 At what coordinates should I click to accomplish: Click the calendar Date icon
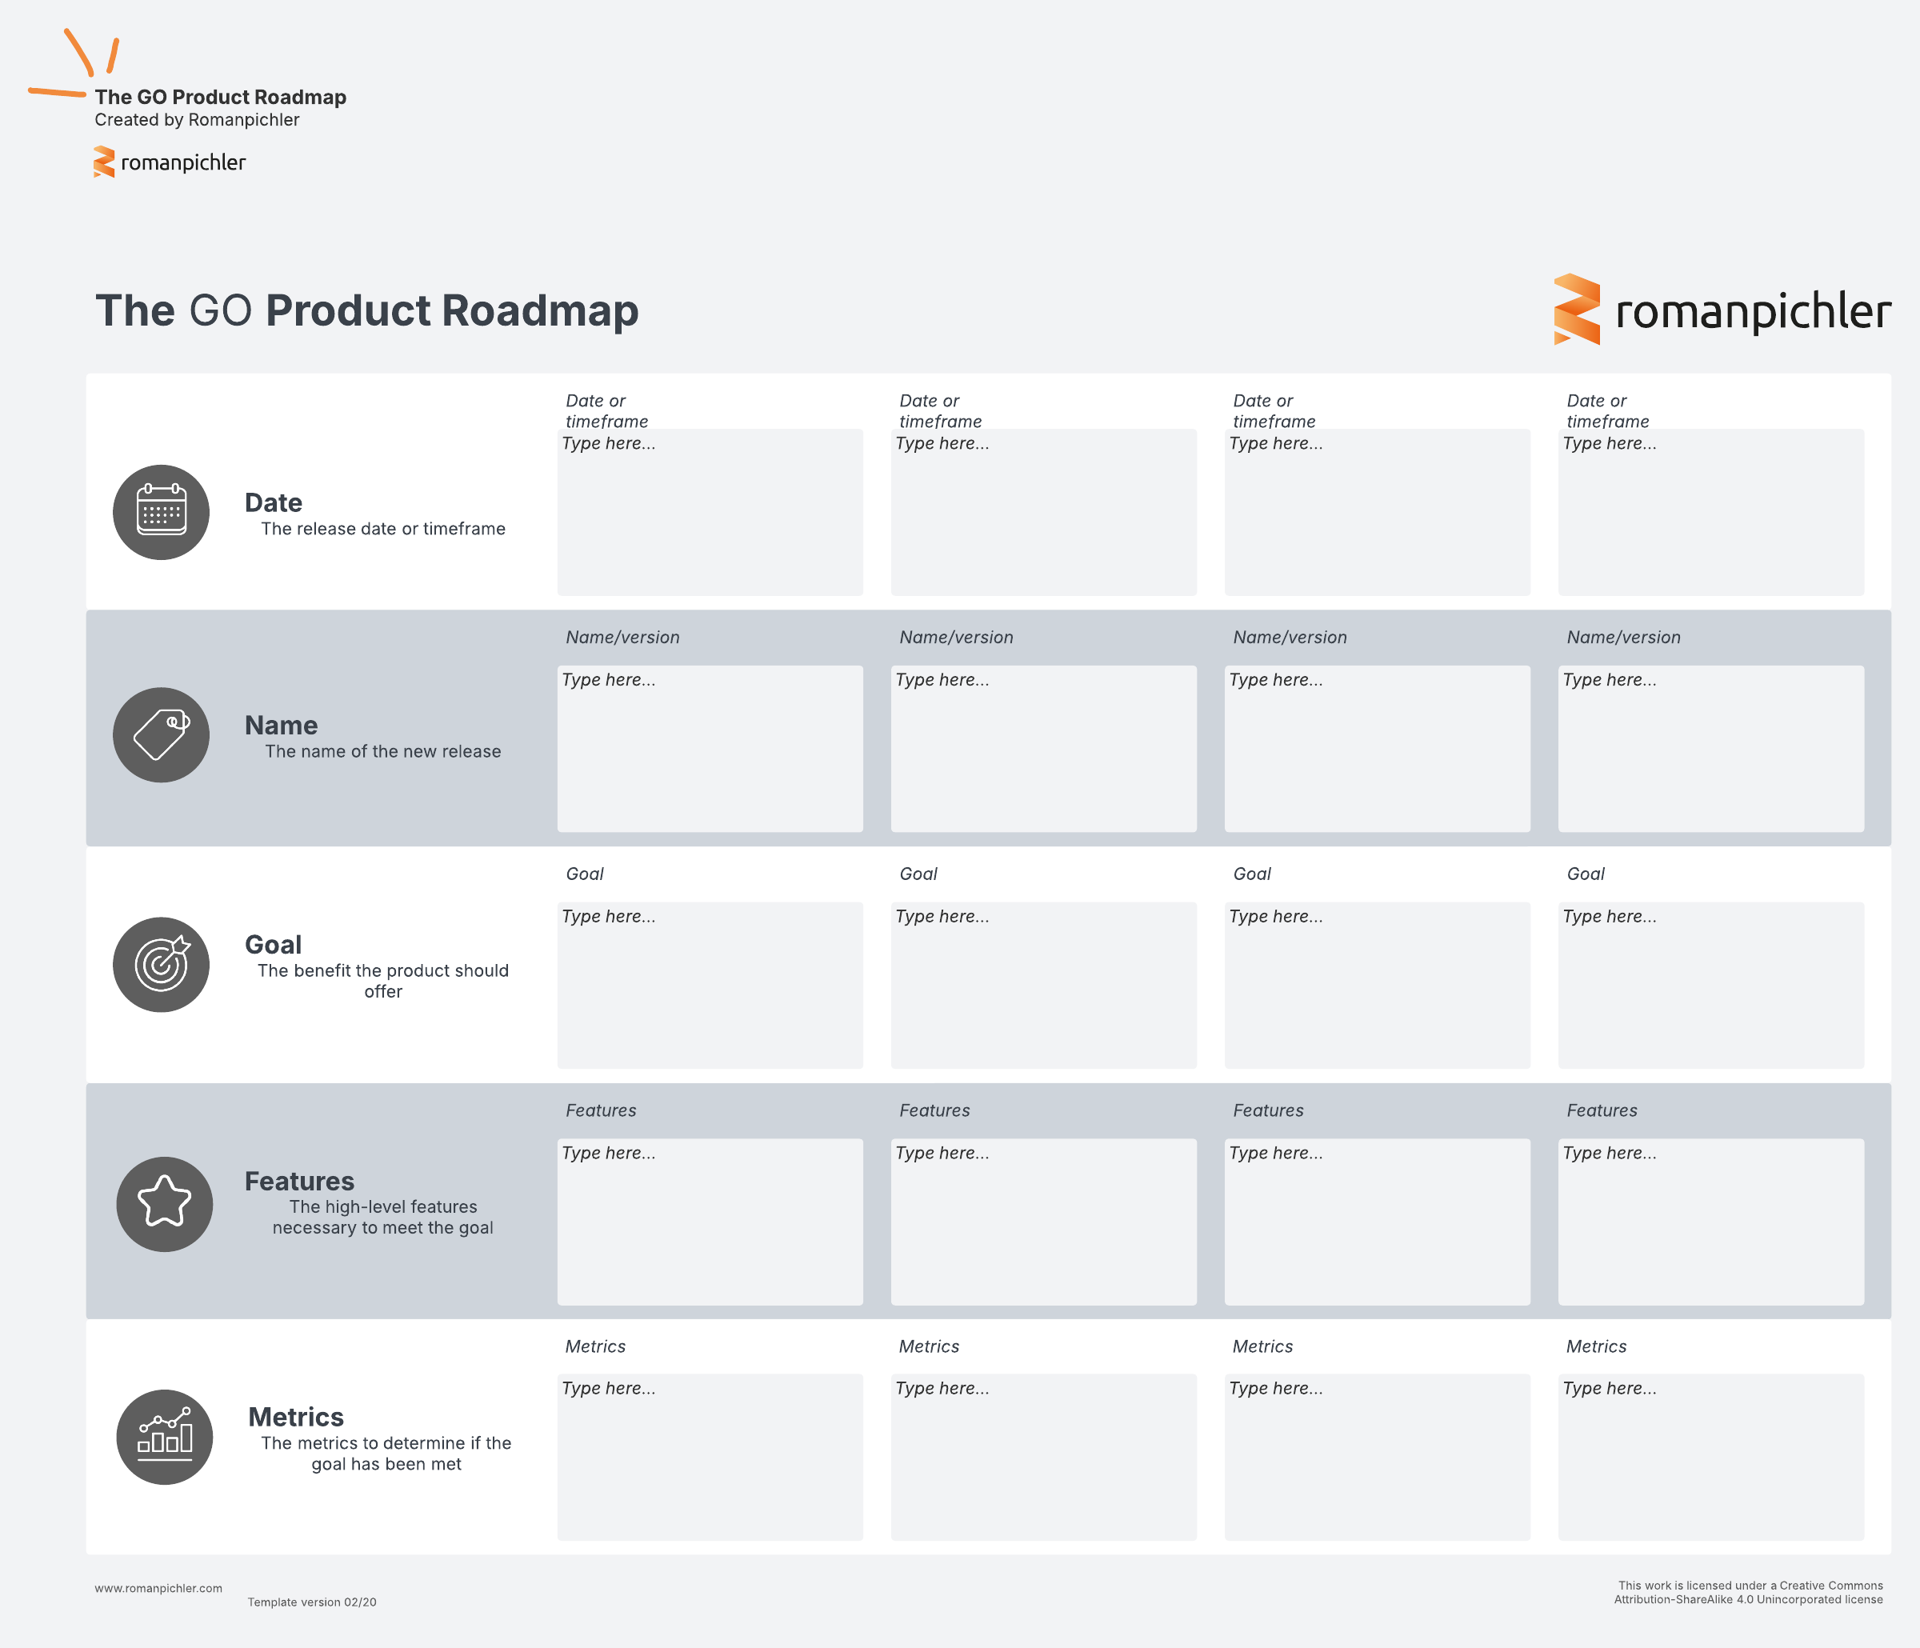[x=162, y=512]
